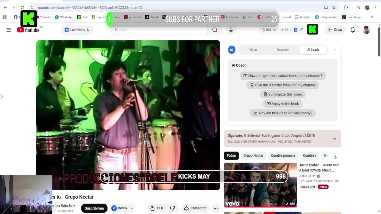Open the Remix dropdown arrow

point(132,208)
